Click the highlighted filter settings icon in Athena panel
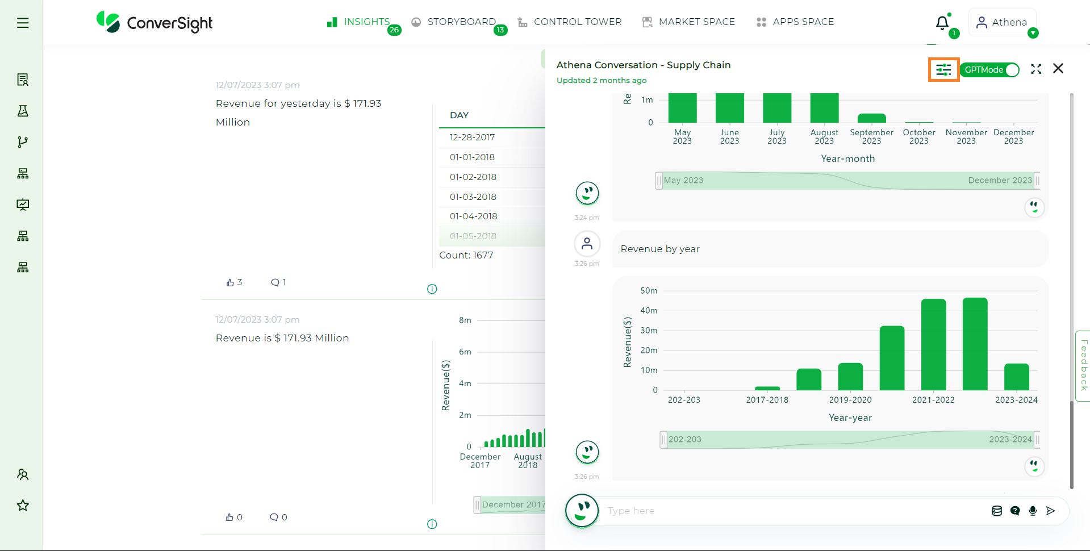The height and width of the screenshot is (551, 1090). (943, 69)
